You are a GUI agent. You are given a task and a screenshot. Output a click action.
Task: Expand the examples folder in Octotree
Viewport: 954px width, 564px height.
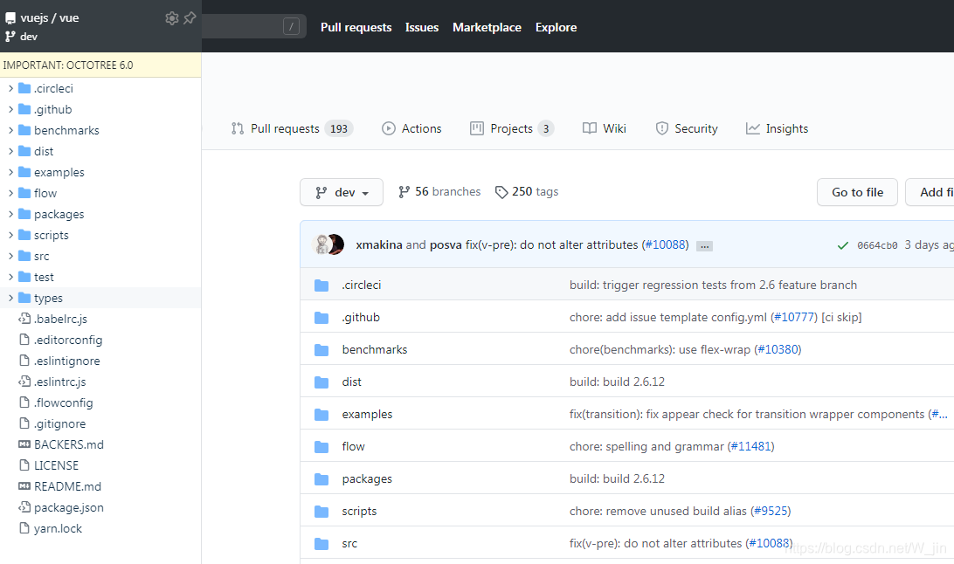tap(10, 172)
